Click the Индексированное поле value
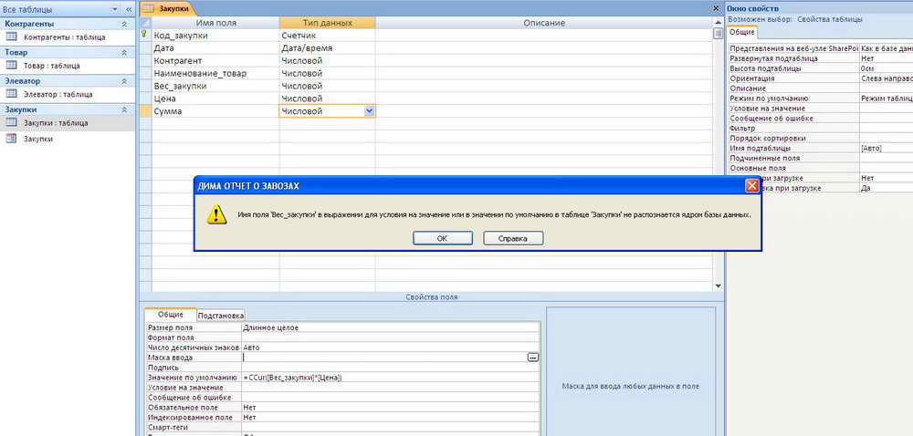This screenshot has height=436, width=913. point(390,418)
